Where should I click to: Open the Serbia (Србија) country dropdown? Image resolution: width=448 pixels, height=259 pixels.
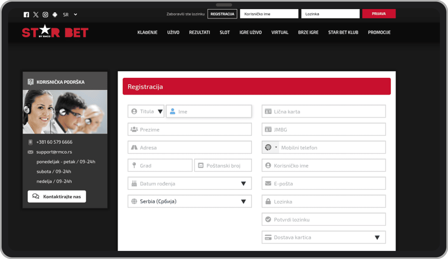coord(190,201)
